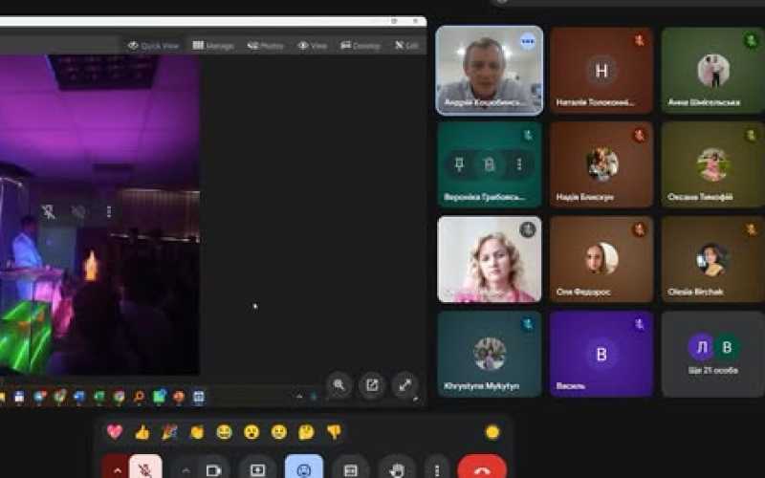
Task: Send the thumbs up reaction
Action: pos(142,432)
